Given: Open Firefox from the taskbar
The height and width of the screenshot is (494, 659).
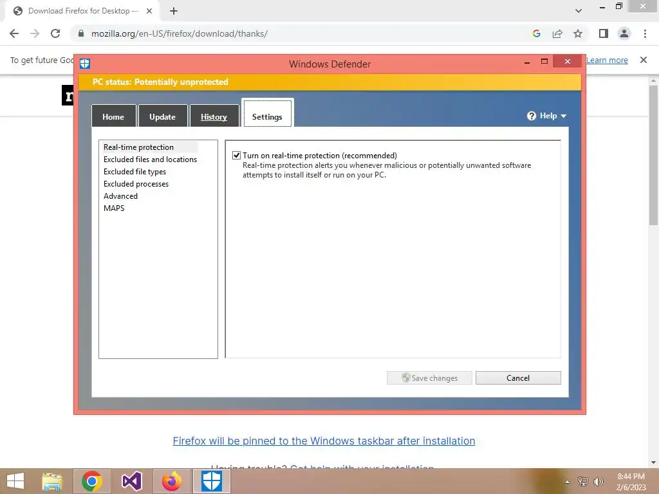Looking at the screenshot, I should 171,481.
